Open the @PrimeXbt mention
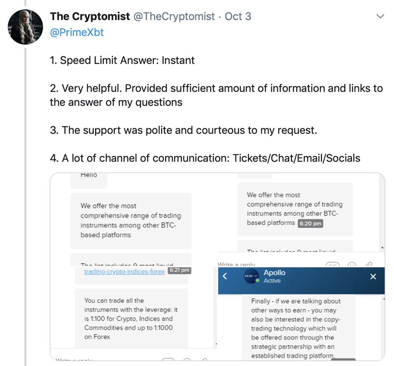This screenshot has width=394, height=366. tap(77, 32)
